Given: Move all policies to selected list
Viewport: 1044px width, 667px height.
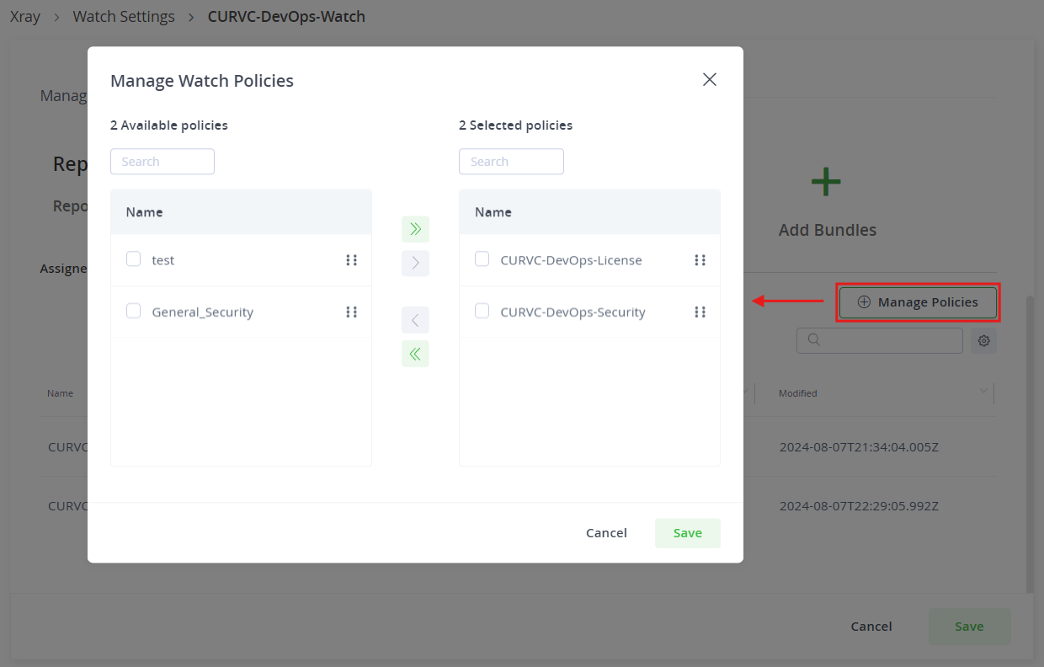Looking at the screenshot, I should (x=415, y=229).
